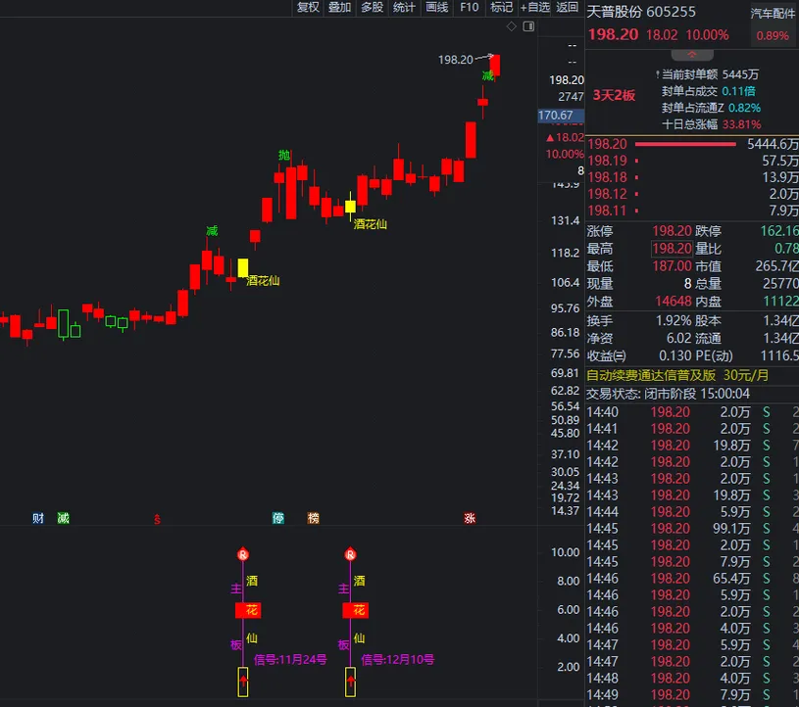Click the 榜 ranking event marker
This screenshot has width=799, height=707.
[313, 518]
